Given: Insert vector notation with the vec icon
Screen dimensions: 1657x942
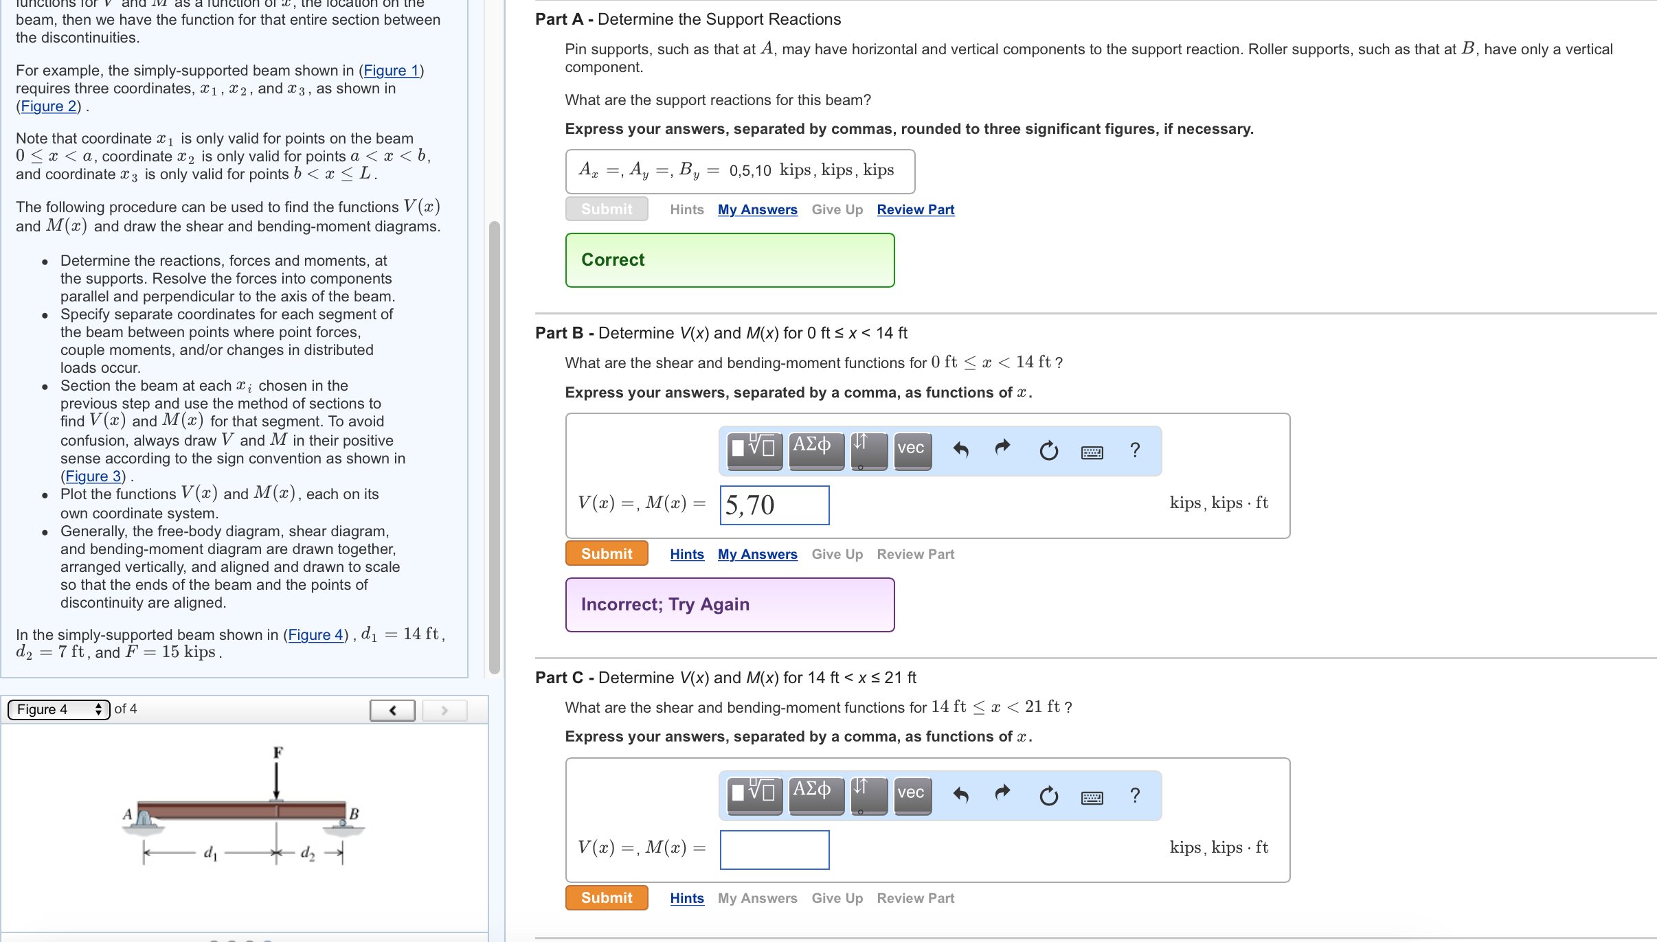Looking at the screenshot, I should click(x=911, y=450).
